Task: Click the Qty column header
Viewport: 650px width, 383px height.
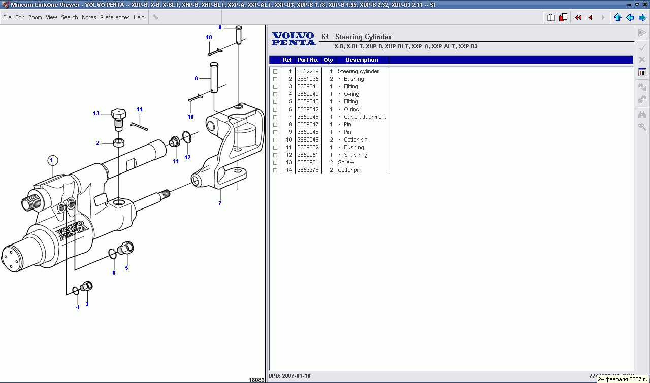Action: (329, 60)
